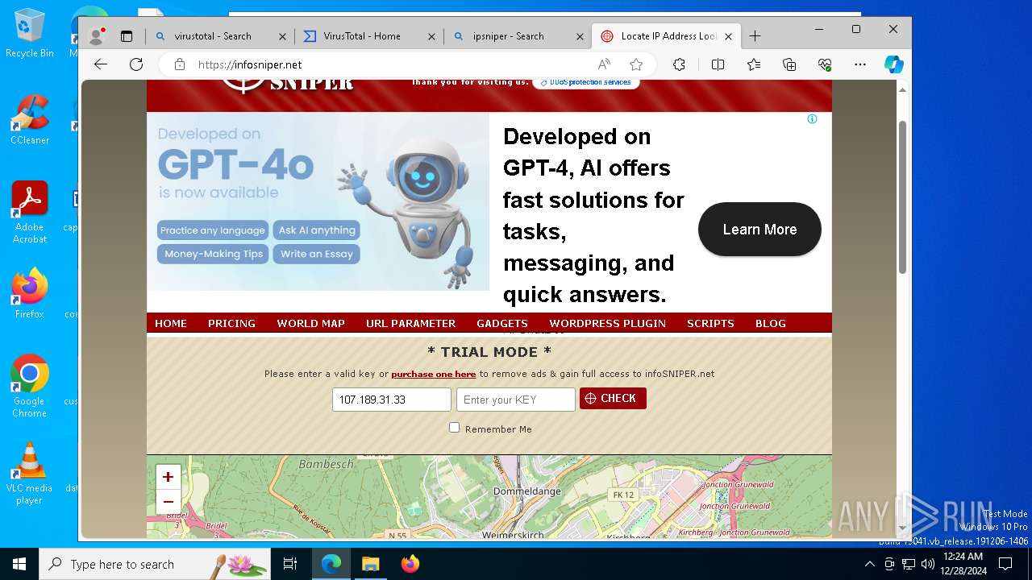Close the ipsniper - Search tab
The height and width of the screenshot is (580, 1032).
580,36
